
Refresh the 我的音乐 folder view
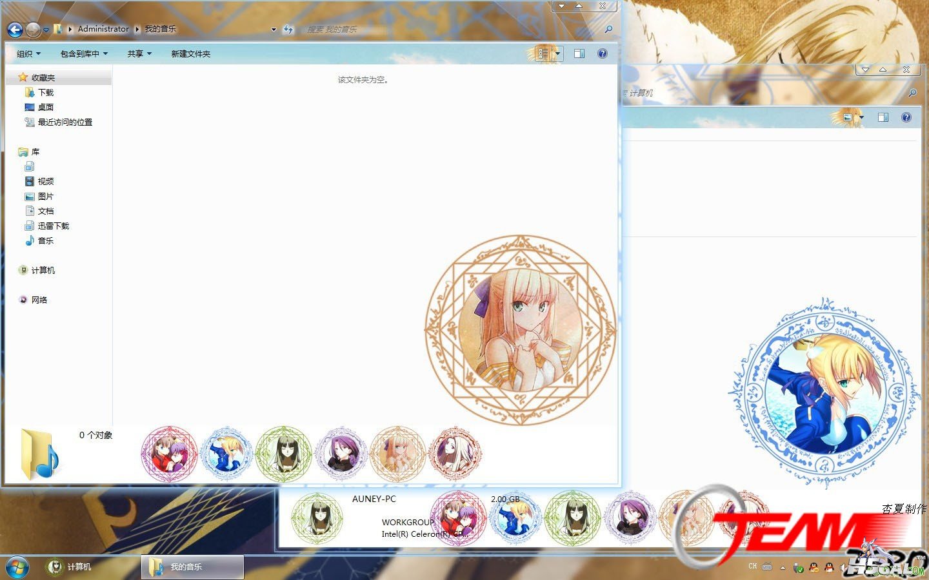(x=288, y=29)
